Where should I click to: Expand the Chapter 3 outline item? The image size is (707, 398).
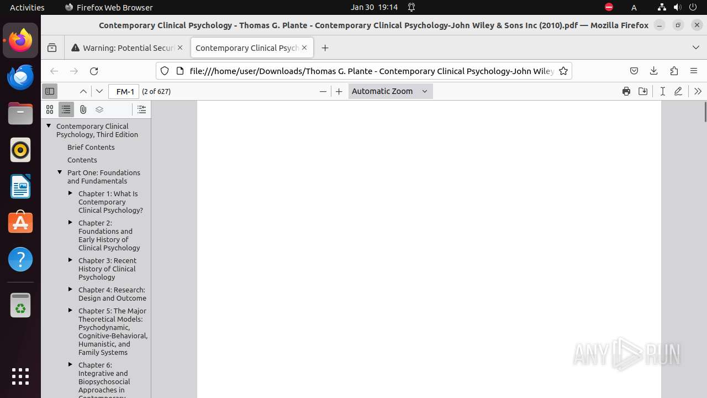coord(71,260)
